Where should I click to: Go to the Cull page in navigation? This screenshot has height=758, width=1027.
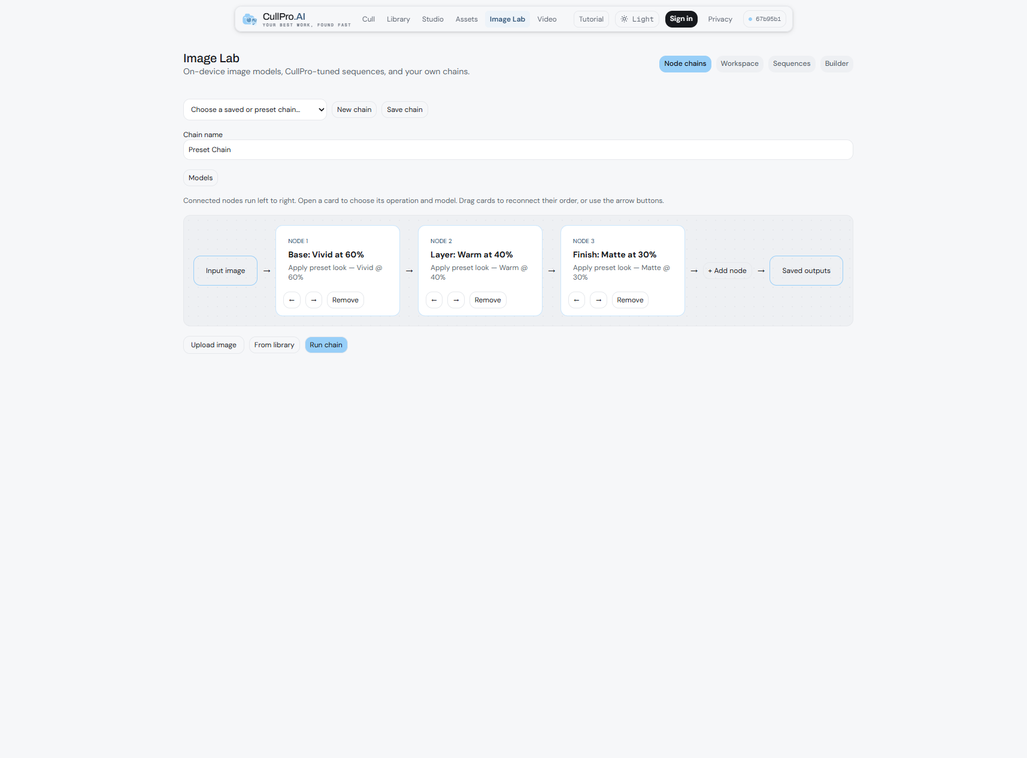coord(368,19)
